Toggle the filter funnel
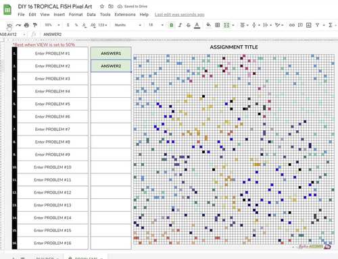 [x=317, y=25]
